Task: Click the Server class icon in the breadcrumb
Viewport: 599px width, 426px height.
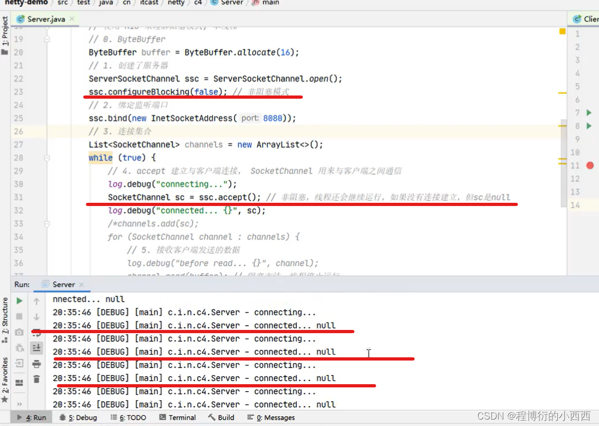Action: (x=215, y=2)
